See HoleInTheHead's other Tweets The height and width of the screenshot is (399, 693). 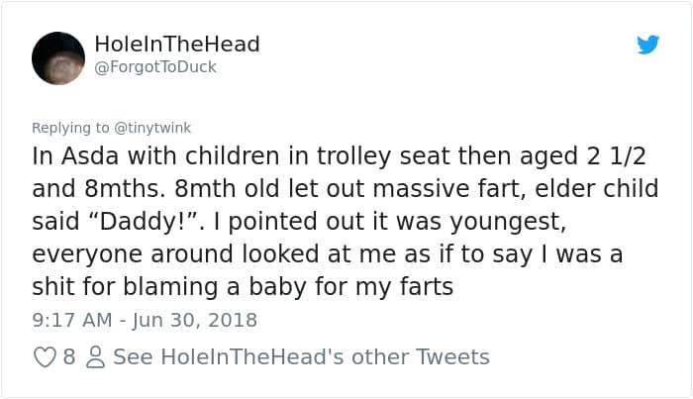click(301, 356)
